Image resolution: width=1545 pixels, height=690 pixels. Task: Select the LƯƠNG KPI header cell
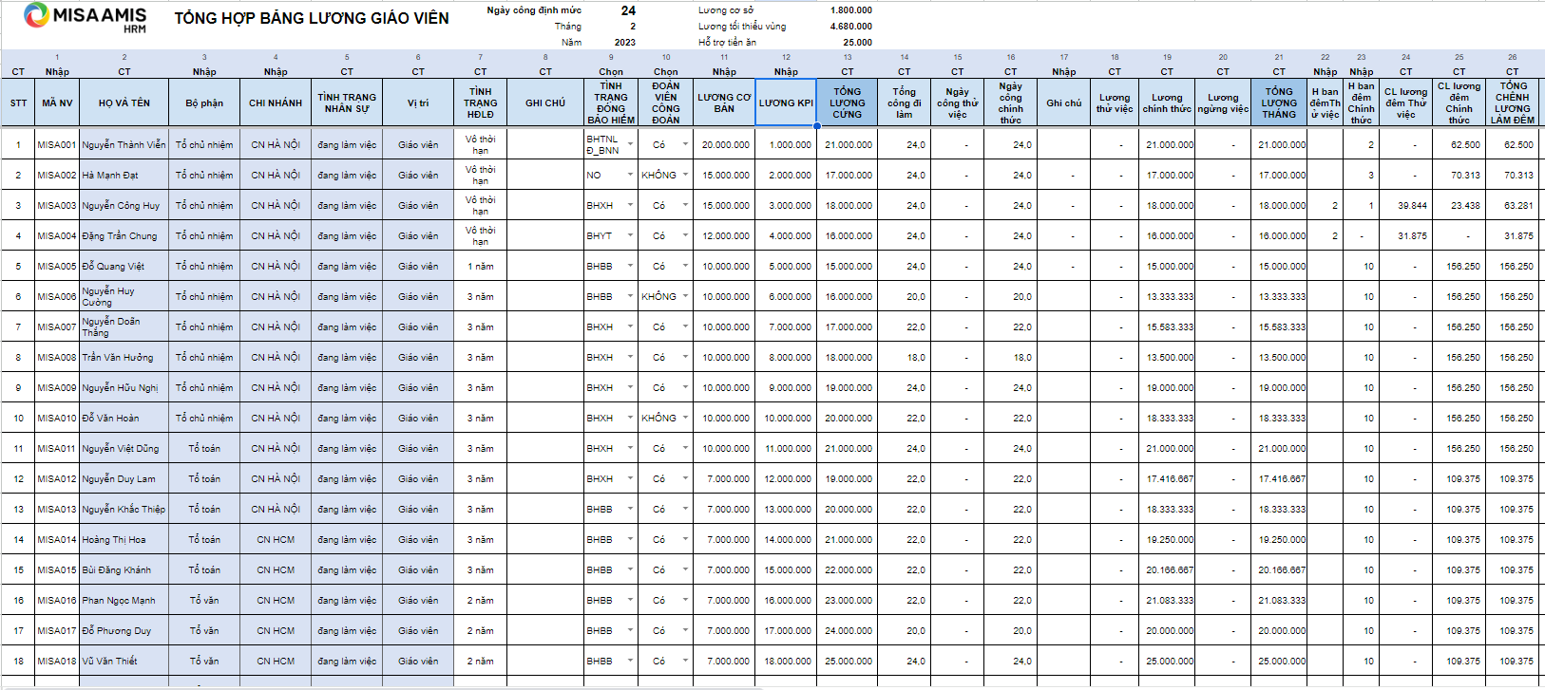point(786,103)
